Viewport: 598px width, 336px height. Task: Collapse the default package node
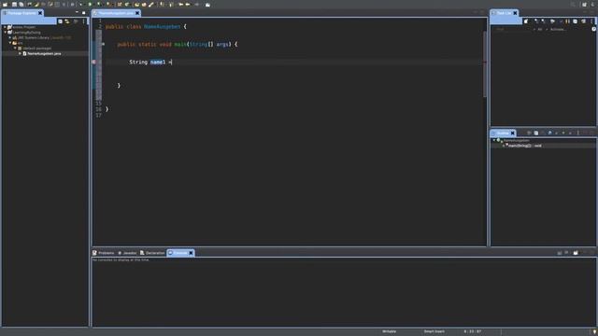(x=15, y=49)
